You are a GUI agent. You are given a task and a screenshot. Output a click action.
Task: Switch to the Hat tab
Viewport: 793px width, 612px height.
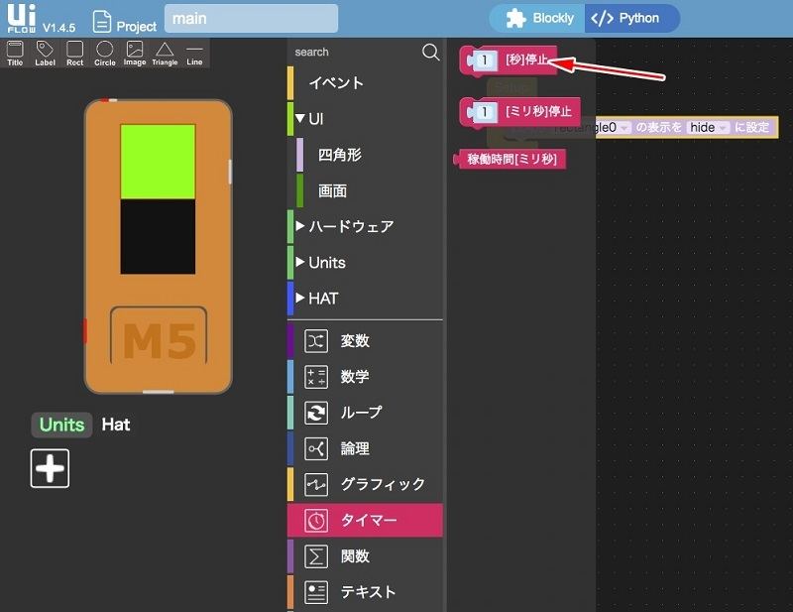(x=116, y=425)
